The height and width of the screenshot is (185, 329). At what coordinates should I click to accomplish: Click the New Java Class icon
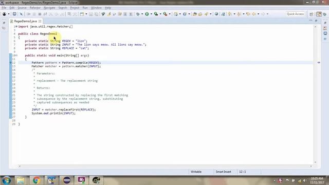pos(185,14)
